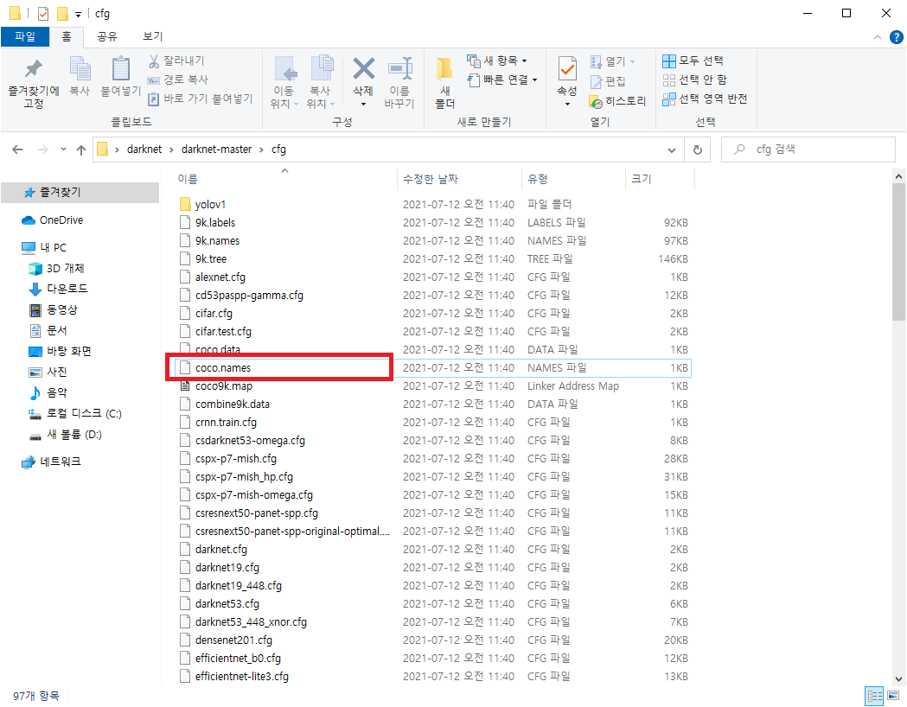The image size is (907, 707).
Task: Click the Copy (복사) ribbon icon
Action: [80, 69]
